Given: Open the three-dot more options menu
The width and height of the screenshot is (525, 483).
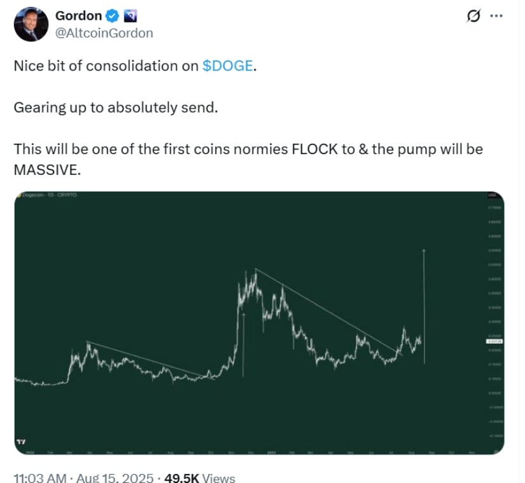Looking at the screenshot, I should [x=496, y=16].
